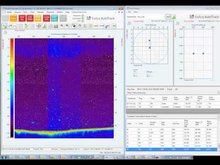Viewport: 220px width, 165px height.
Task: Click the Track column header in Active Tracks table
Action: click(x=153, y=99)
